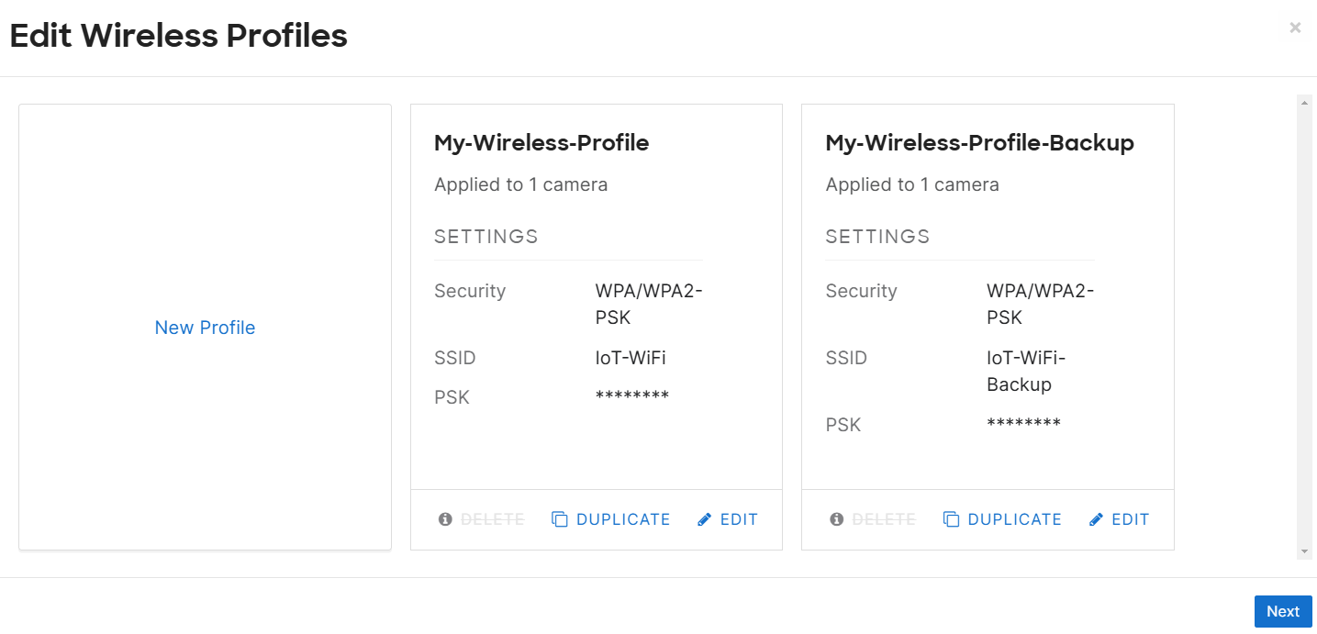Viewport: 1317px width, 634px height.
Task: Click duplicate icon on My-Wireless-Profile card
Action: click(x=560, y=519)
